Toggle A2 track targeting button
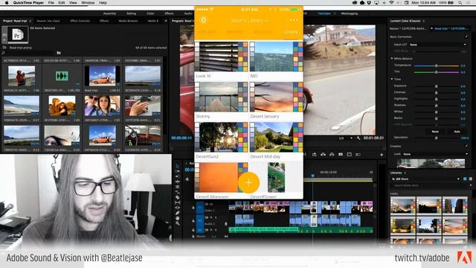 point(200,230)
